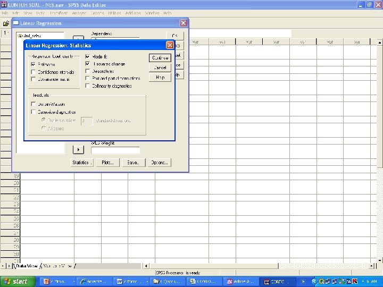Viewport: 383px width, 287px height.
Task: Click the data grid horizontal scrollbar thumb
Action: tap(214, 266)
